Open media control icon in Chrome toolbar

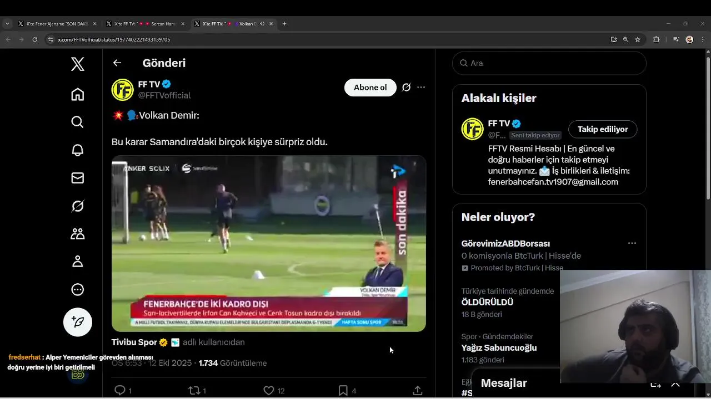pyautogui.click(x=676, y=39)
